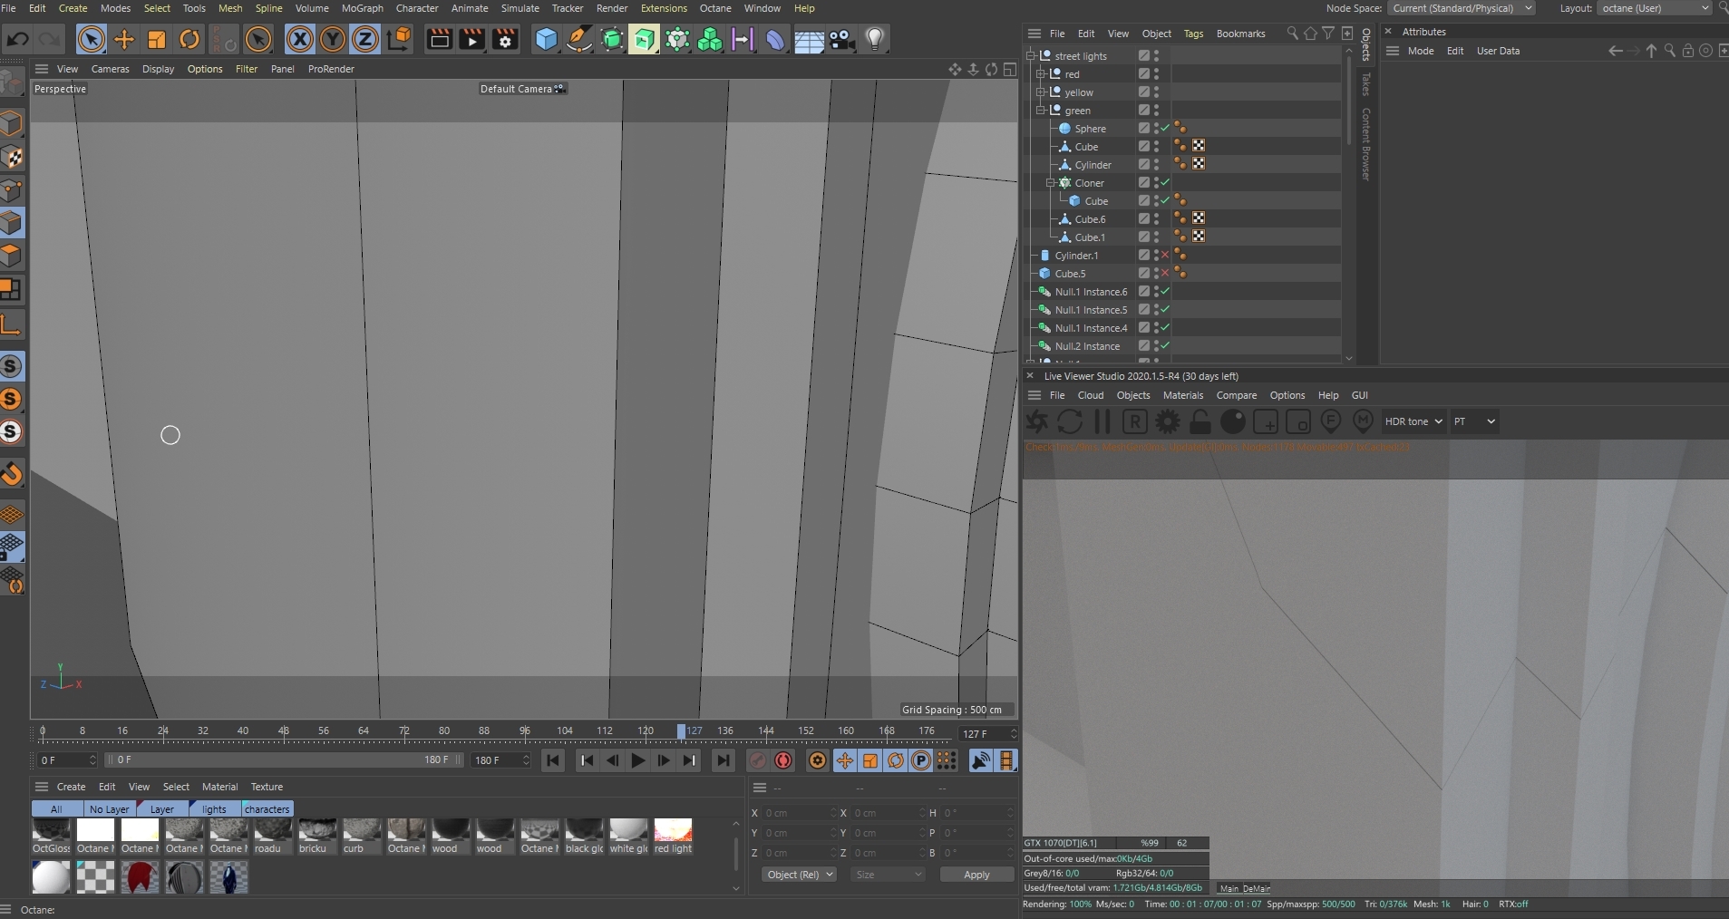Pause render in Live Viewer
This screenshot has height=919, width=1729.
pos(1102,421)
